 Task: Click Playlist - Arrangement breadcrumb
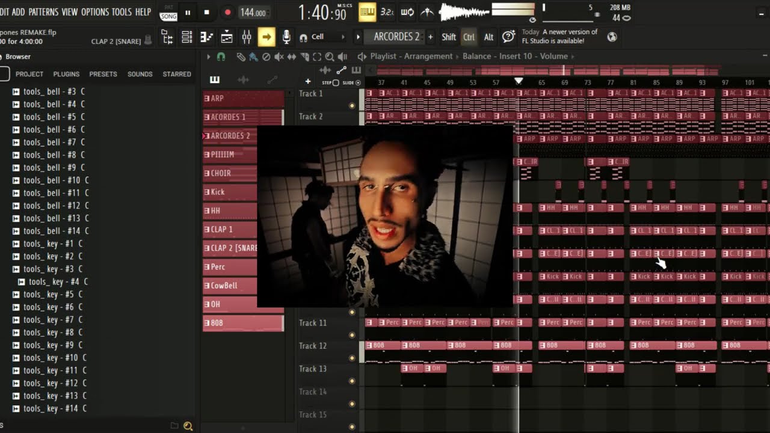pyautogui.click(x=411, y=57)
